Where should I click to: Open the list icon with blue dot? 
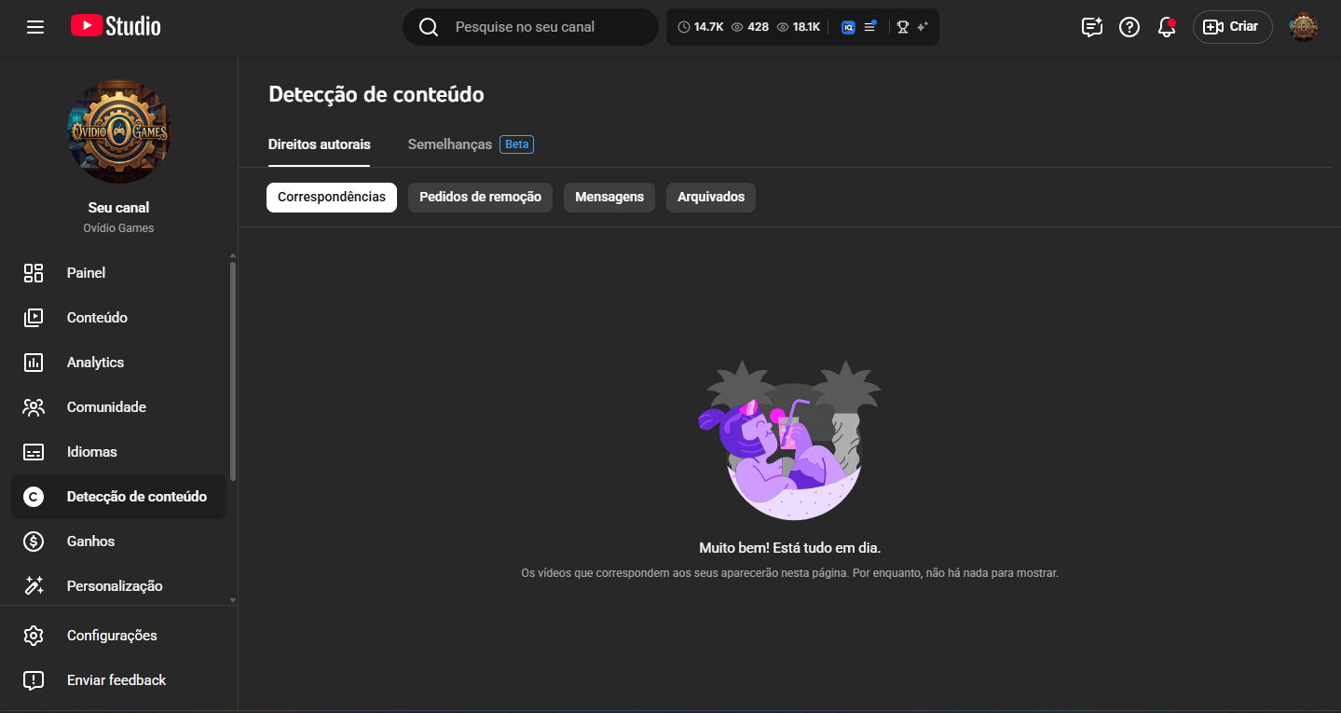click(869, 26)
